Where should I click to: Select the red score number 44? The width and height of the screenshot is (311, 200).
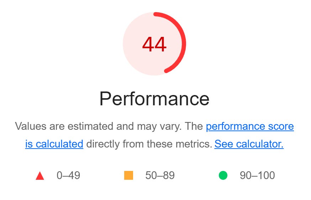tap(154, 45)
